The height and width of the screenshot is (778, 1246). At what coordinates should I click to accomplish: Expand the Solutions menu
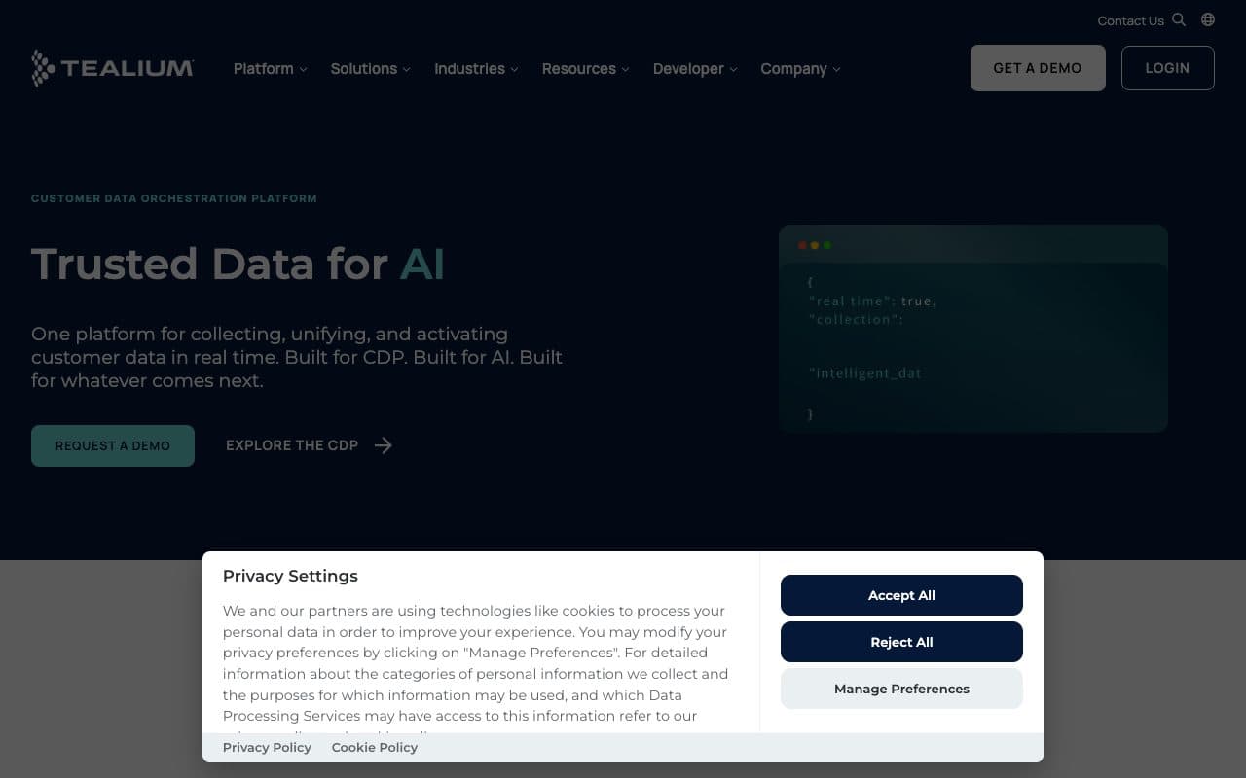click(370, 69)
